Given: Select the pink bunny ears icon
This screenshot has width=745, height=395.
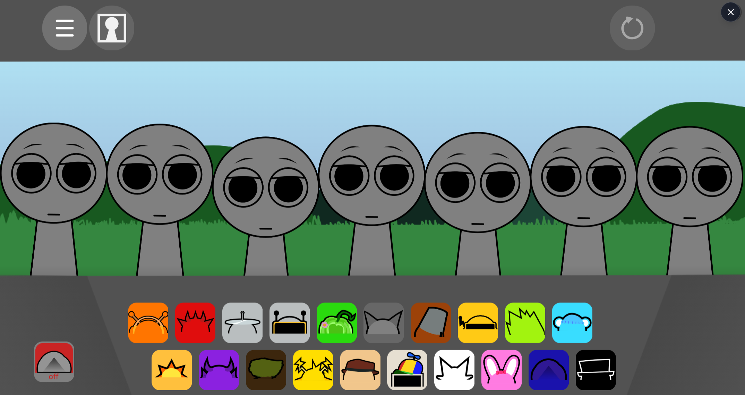Looking at the screenshot, I should point(502,370).
